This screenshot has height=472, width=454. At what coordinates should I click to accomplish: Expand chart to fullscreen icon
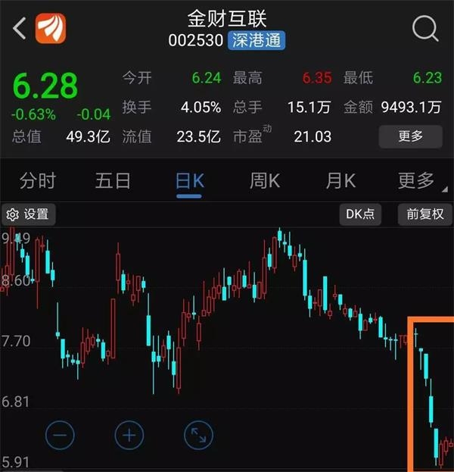coord(198,436)
